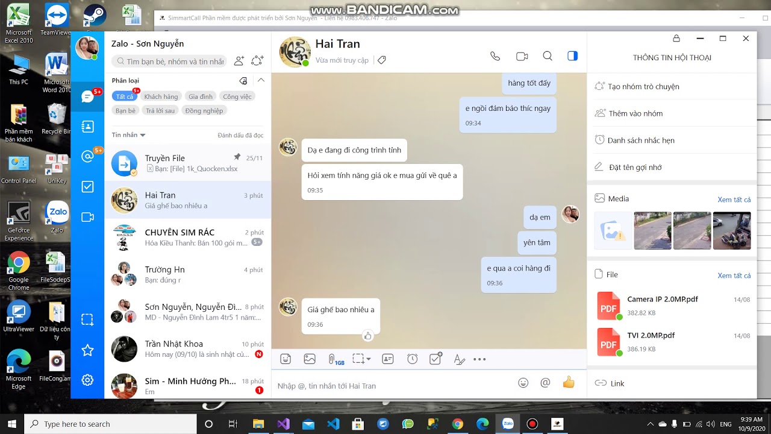This screenshot has height=434, width=771.
Task: Toggle the conversation info side panel
Action: (572, 56)
